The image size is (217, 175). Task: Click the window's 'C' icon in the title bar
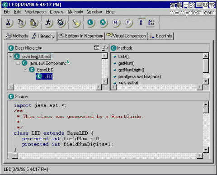[5, 5]
